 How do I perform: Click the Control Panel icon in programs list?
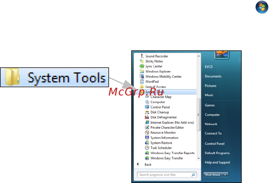click(147, 107)
